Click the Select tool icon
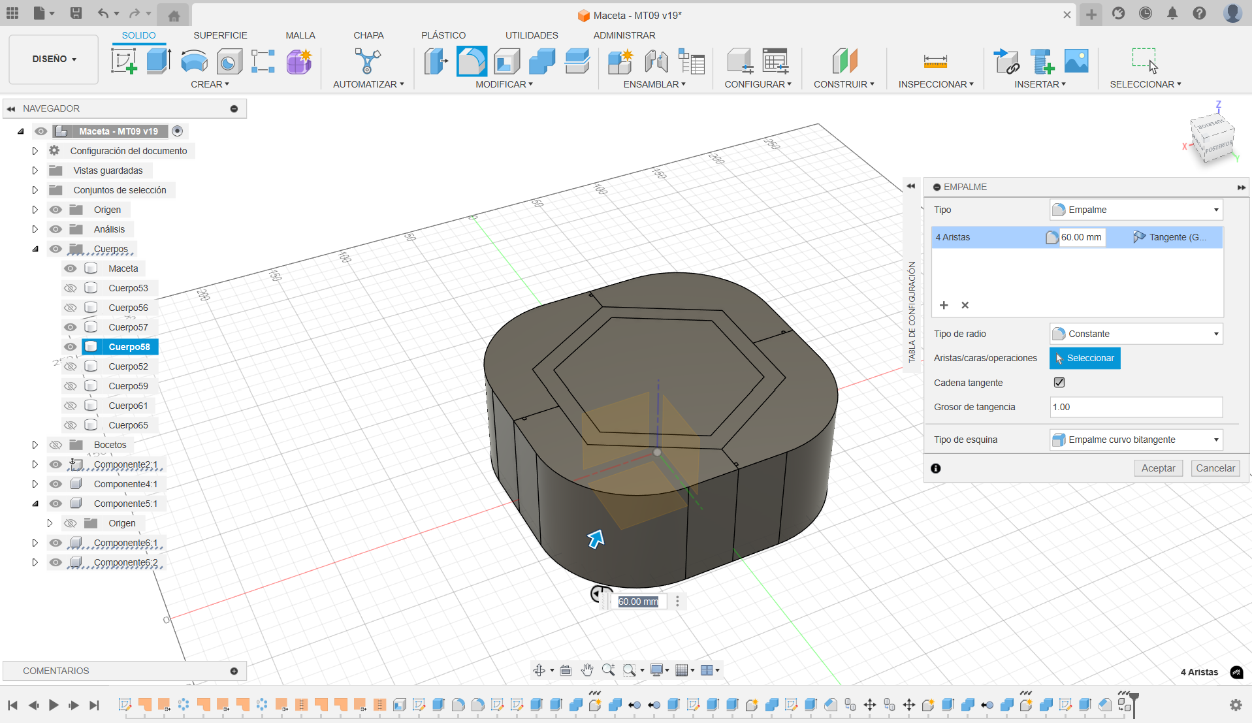This screenshot has height=723, width=1252. click(x=1145, y=60)
